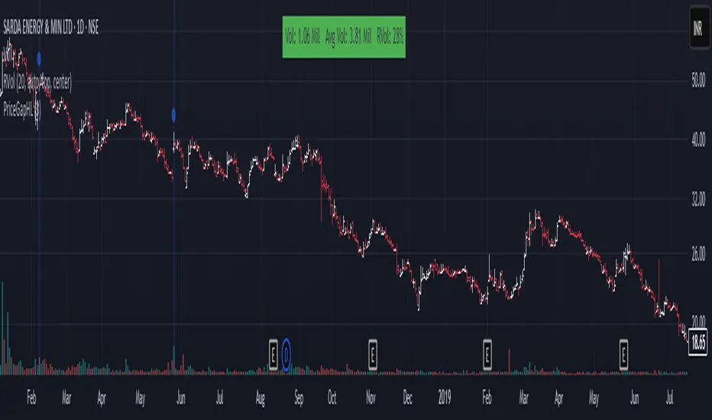Screen dimensions: 712x420
Task: Click the green Vol/Avg Vol/RVol info box
Action: (344, 37)
